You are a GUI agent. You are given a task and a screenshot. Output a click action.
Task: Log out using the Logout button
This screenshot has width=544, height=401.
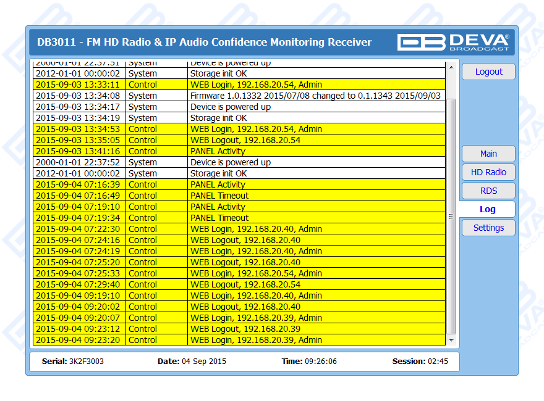pos(488,72)
